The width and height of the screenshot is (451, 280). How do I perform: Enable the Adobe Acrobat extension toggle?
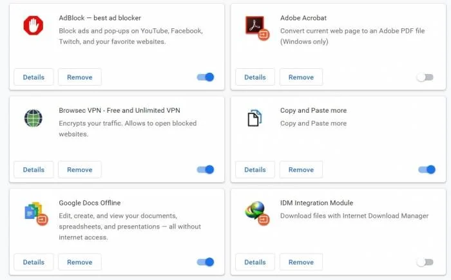pos(425,77)
